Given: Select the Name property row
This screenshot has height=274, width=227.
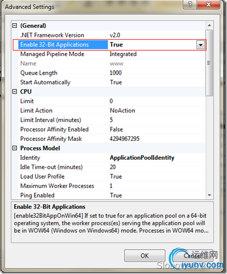Looking at the screenshot, I should pos(111,63).
